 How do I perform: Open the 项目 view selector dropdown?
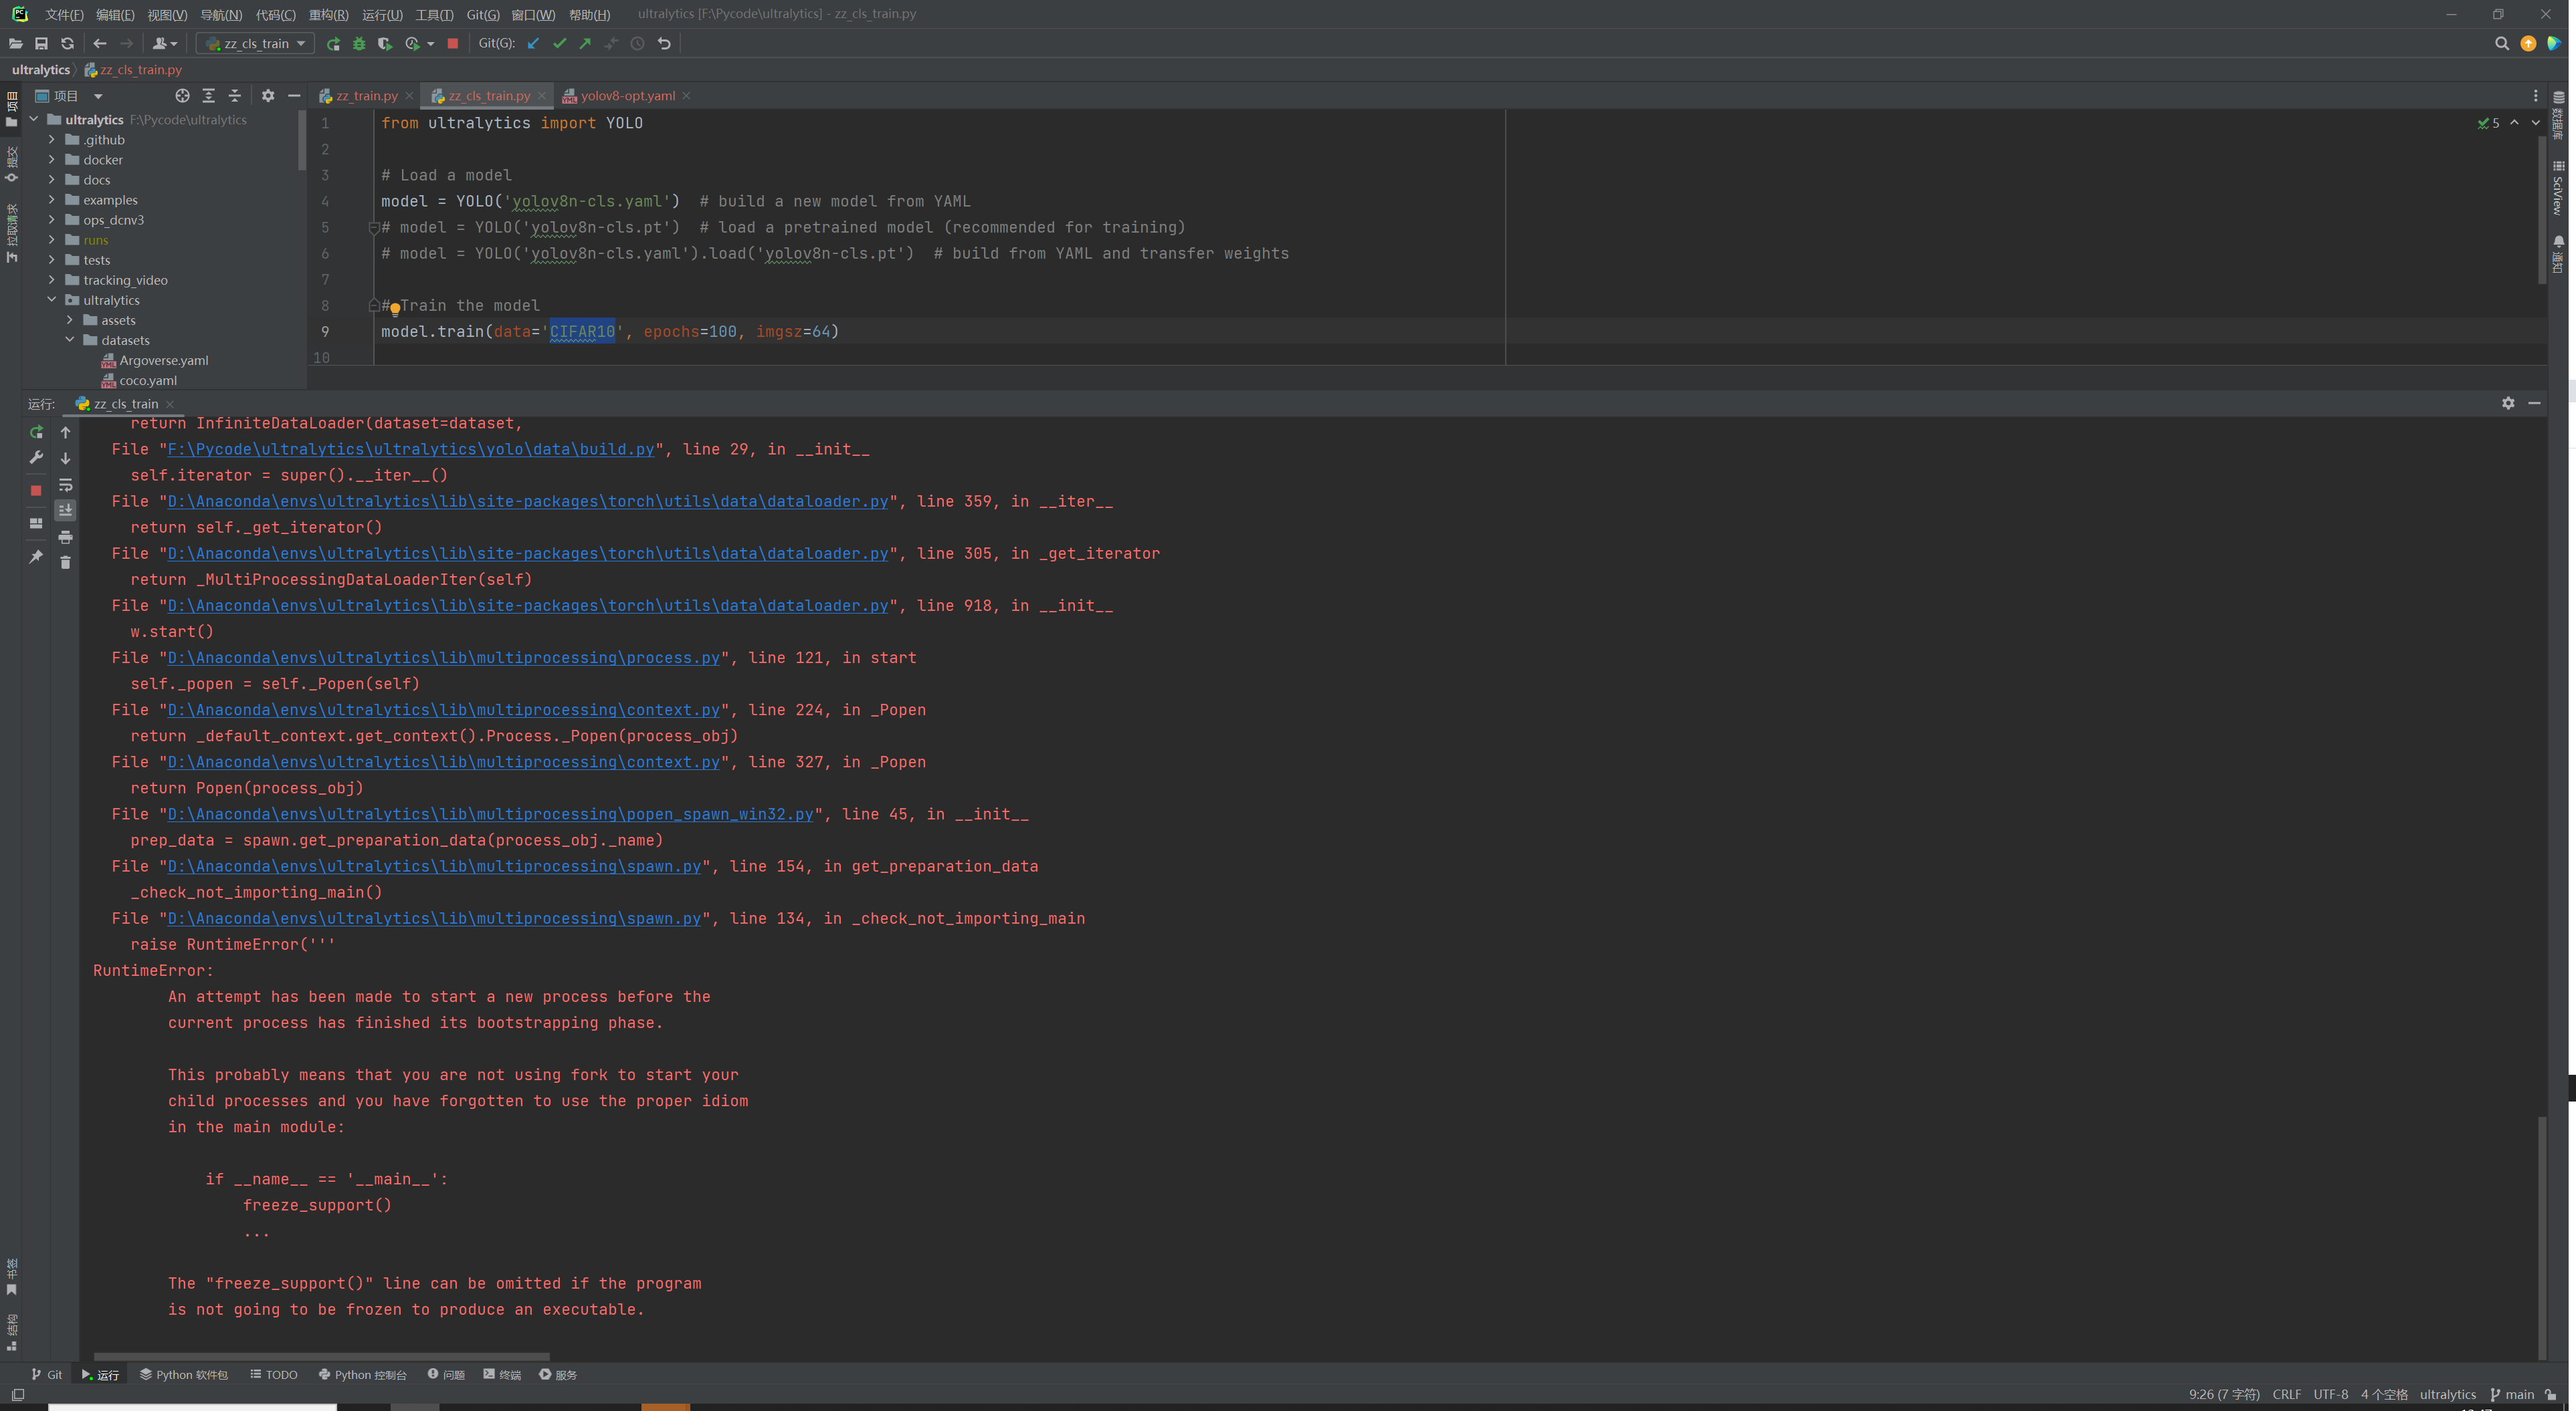(97, 95)
